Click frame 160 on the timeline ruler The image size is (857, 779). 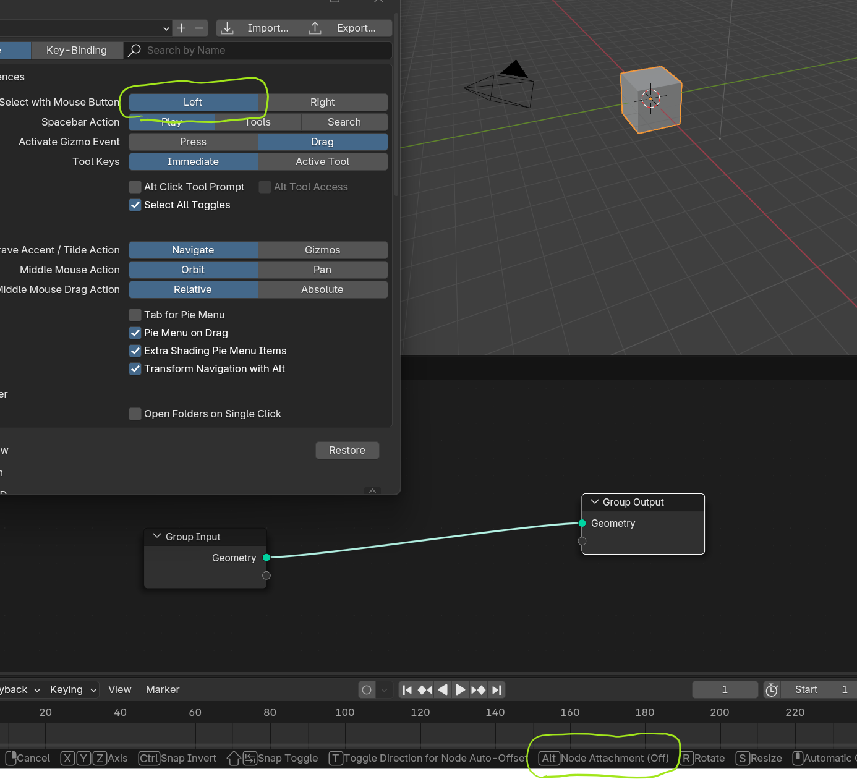coord(570,712)
